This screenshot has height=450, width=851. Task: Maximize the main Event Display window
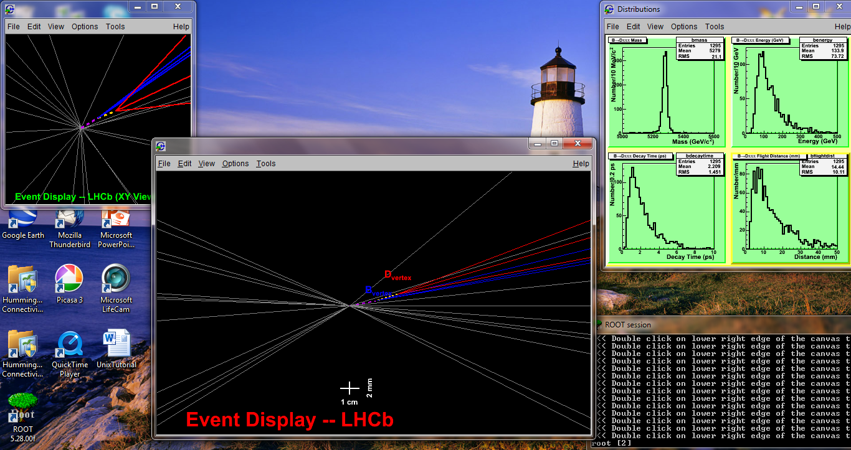[x=554, y=143]
